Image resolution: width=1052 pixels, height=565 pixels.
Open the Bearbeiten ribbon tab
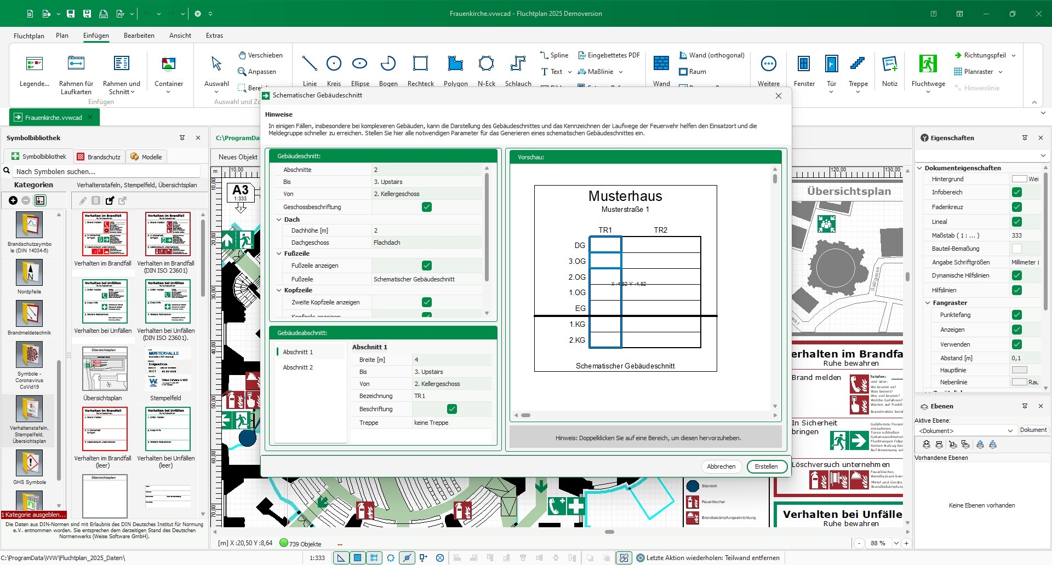point(139,36)
